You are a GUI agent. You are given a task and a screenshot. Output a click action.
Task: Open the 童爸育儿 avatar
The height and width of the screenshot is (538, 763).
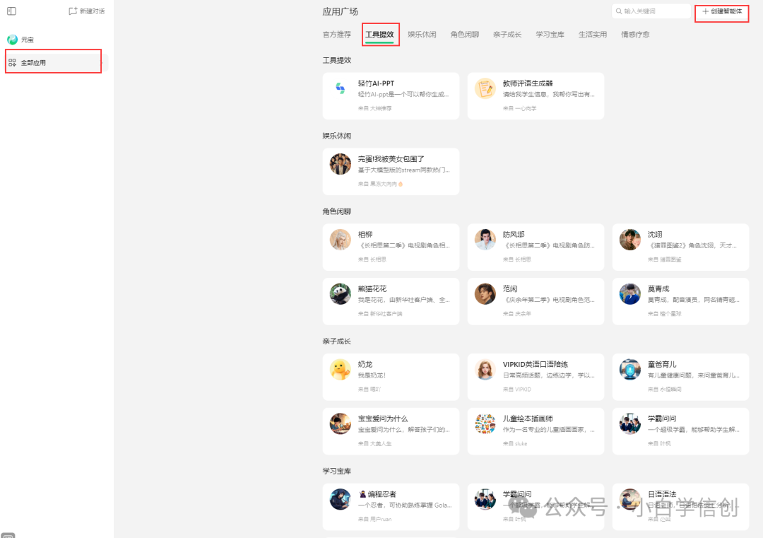click(x=629, y=370)
